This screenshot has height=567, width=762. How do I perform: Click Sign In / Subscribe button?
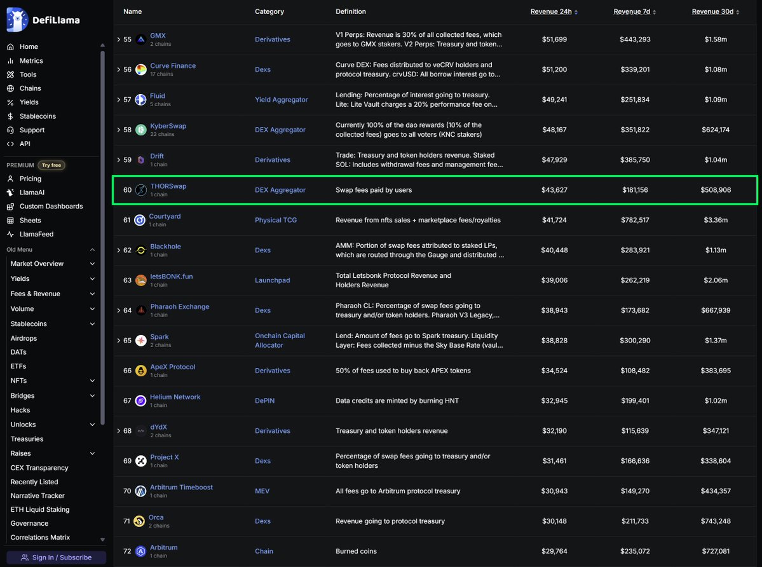pyautogui.click(x=57, y=557)
